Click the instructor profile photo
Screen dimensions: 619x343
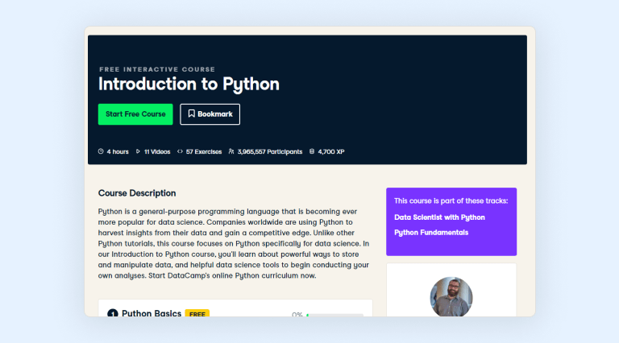click(451, 296)
